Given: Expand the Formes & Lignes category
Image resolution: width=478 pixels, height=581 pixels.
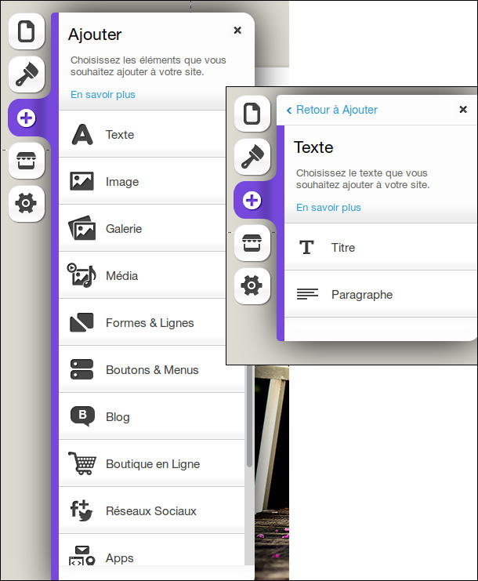Looking at the screenshot, I should (x=150, y=323).
